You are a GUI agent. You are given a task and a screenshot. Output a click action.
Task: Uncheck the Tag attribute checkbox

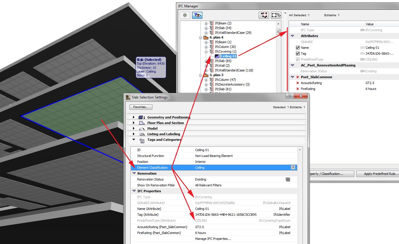(x=298, y=54)
